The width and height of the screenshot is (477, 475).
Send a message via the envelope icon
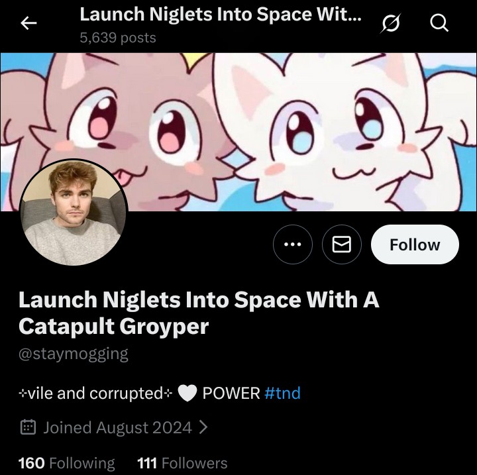tap(341, 244)
